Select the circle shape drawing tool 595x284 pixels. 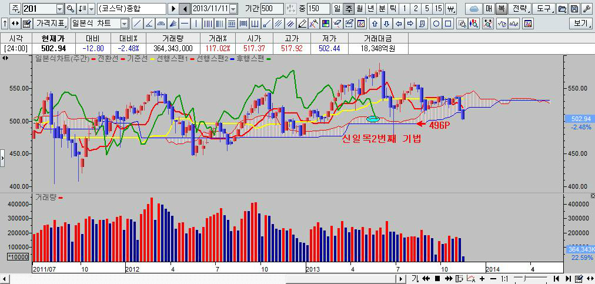click(x=436, y=24)
